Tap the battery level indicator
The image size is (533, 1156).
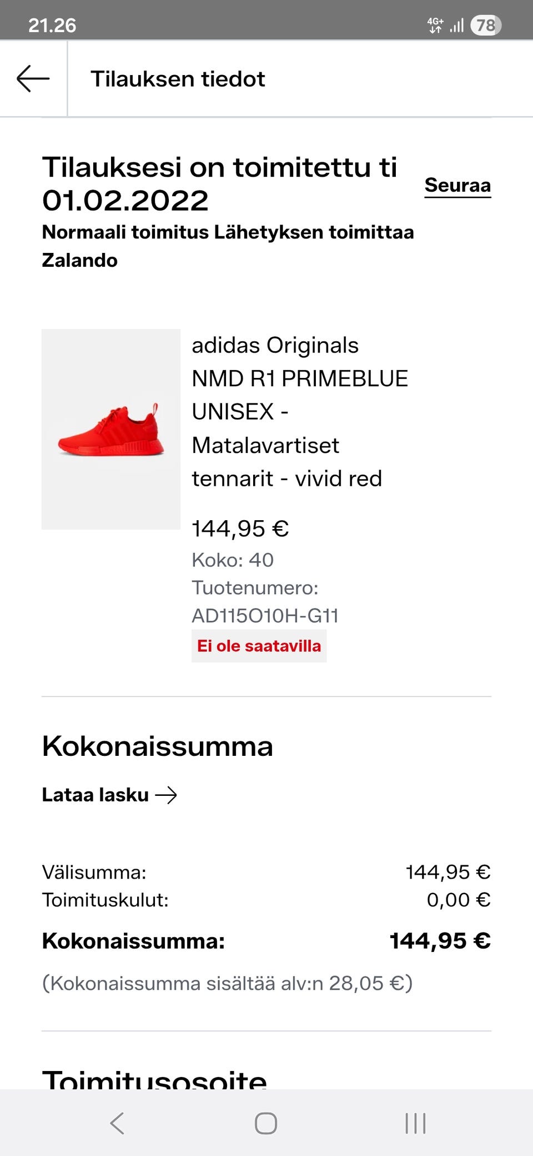point(486,25)
